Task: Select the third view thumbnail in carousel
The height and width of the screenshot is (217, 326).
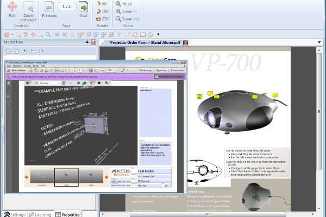Action: coord(91,176)
